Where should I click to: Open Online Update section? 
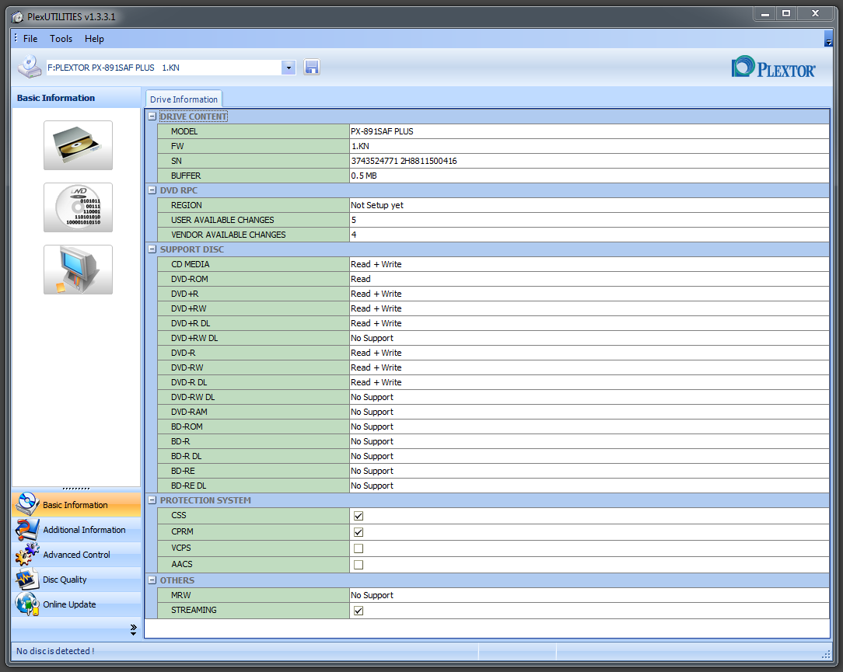click(76, 604)
